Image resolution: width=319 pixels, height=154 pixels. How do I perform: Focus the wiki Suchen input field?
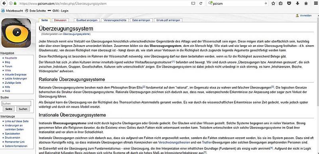tap(16, 104)
